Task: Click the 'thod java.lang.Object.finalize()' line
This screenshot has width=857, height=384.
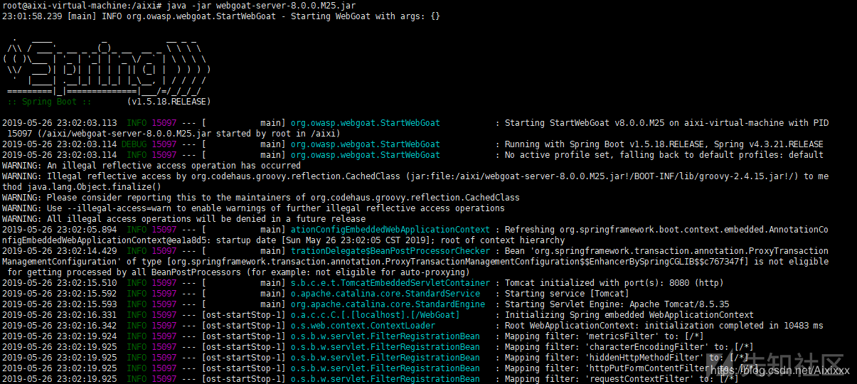Action: tap(82, 187)
